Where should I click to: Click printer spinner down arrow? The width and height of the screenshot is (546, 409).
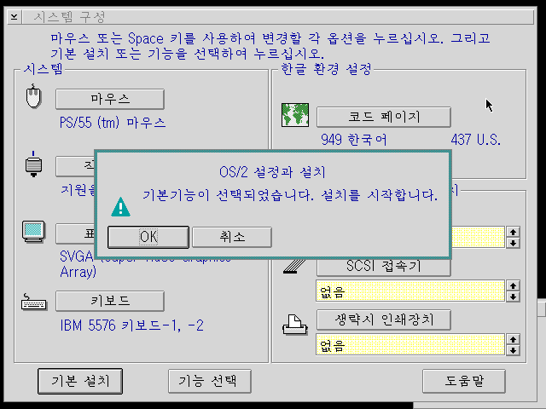tap(513, 350)
